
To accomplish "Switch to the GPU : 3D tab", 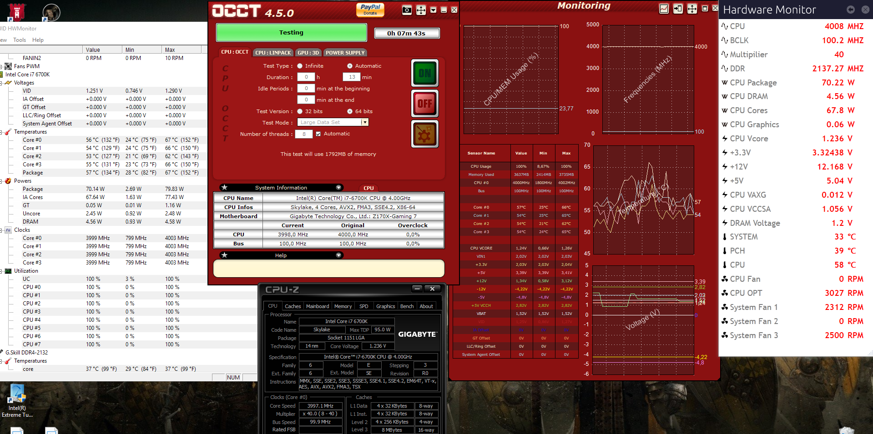I will pyautogui.click(x=308, y=53).
